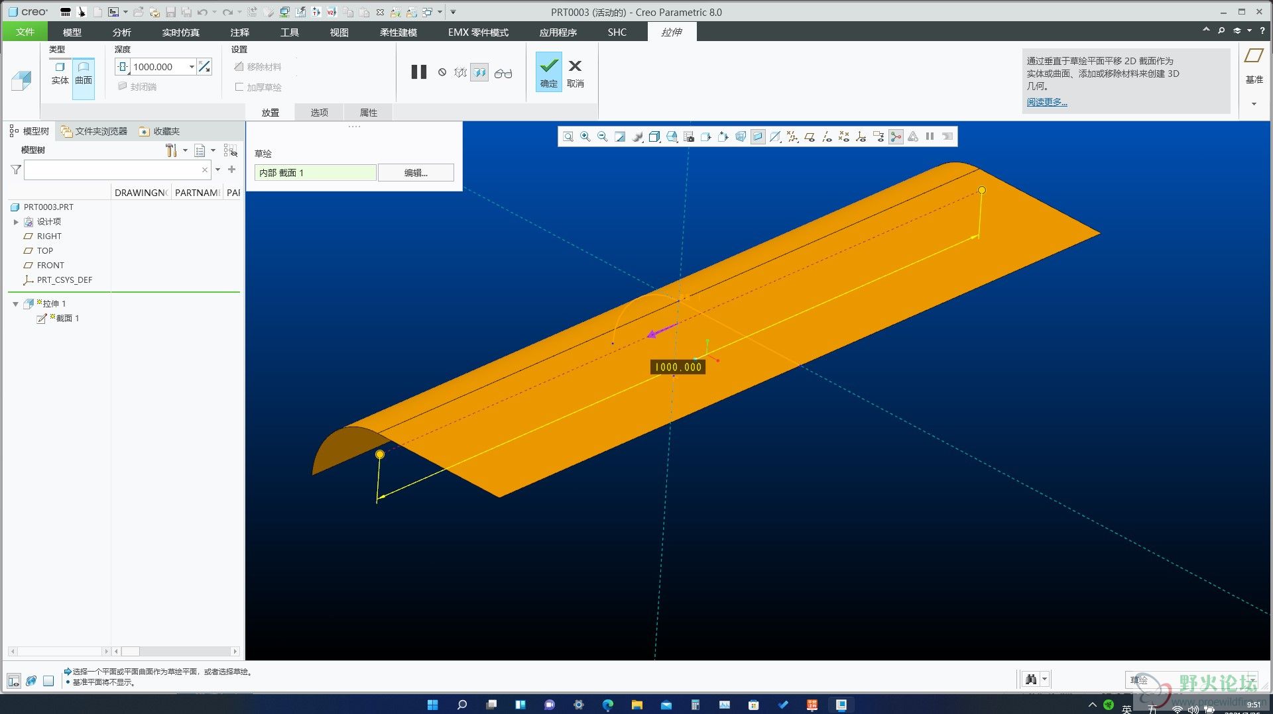Viewport: 1273px width, 714px height.
Task: Select 截面 1 in the model tree
Action: tap(67, 319)
